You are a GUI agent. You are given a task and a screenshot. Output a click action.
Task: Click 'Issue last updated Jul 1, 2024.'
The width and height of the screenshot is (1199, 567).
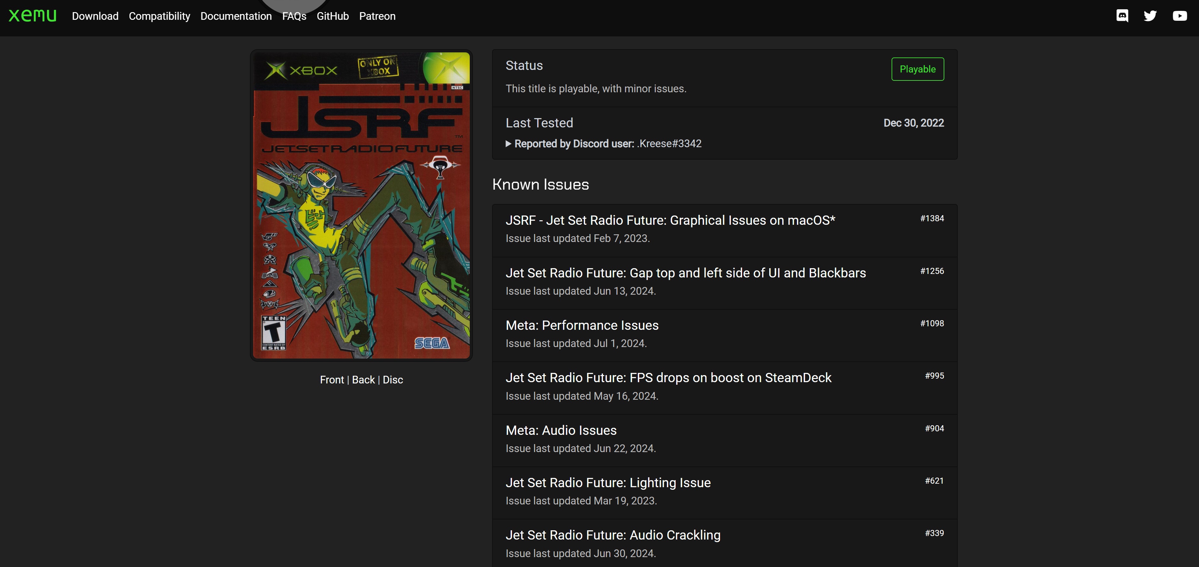click(x=576, y=343)
